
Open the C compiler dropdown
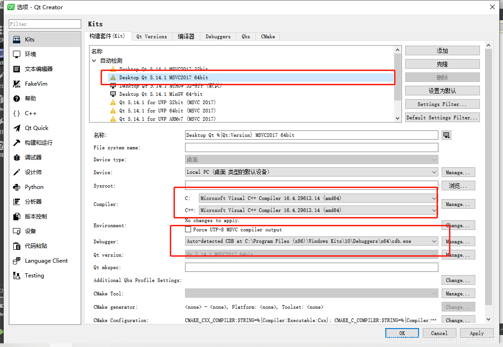click(x=318, y=198)
